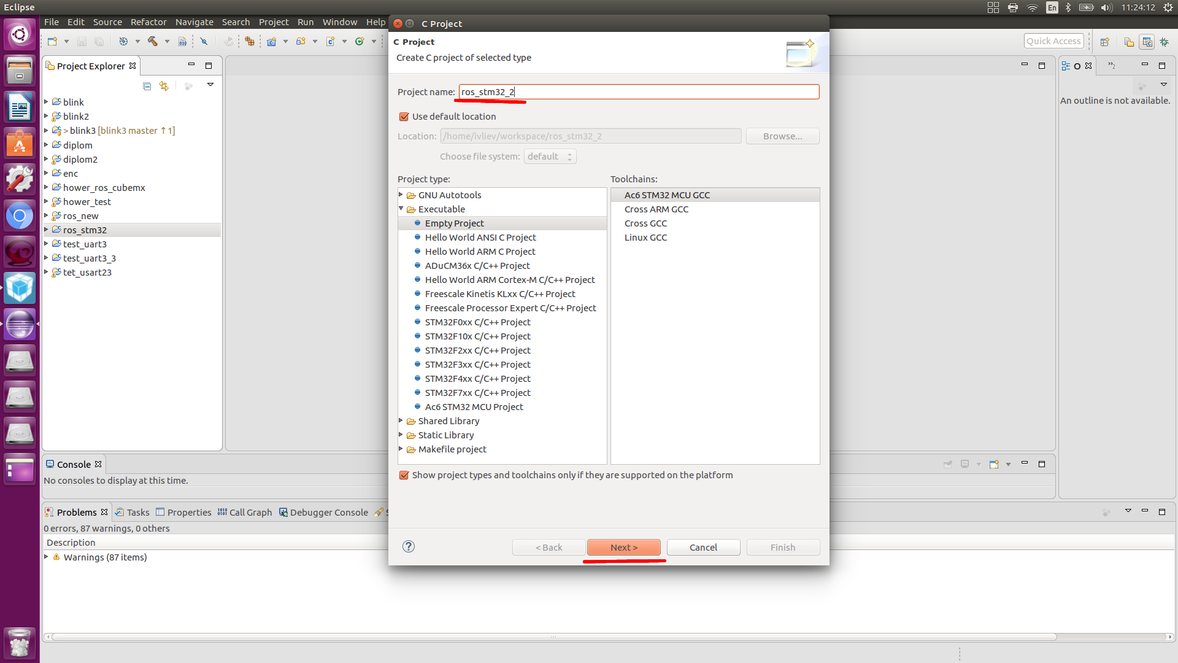Open Chromium browser from the dock
Viewport: 1178px width, 663px height.
pos(20,215)
